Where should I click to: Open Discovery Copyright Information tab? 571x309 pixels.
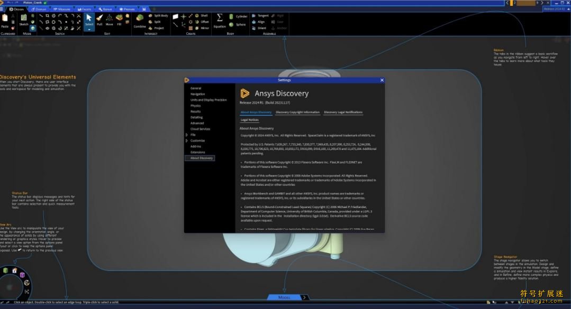[297, 113]
